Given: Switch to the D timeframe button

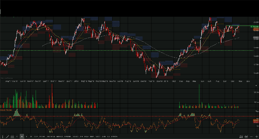Looking at the screenshot, I should 17,137.
